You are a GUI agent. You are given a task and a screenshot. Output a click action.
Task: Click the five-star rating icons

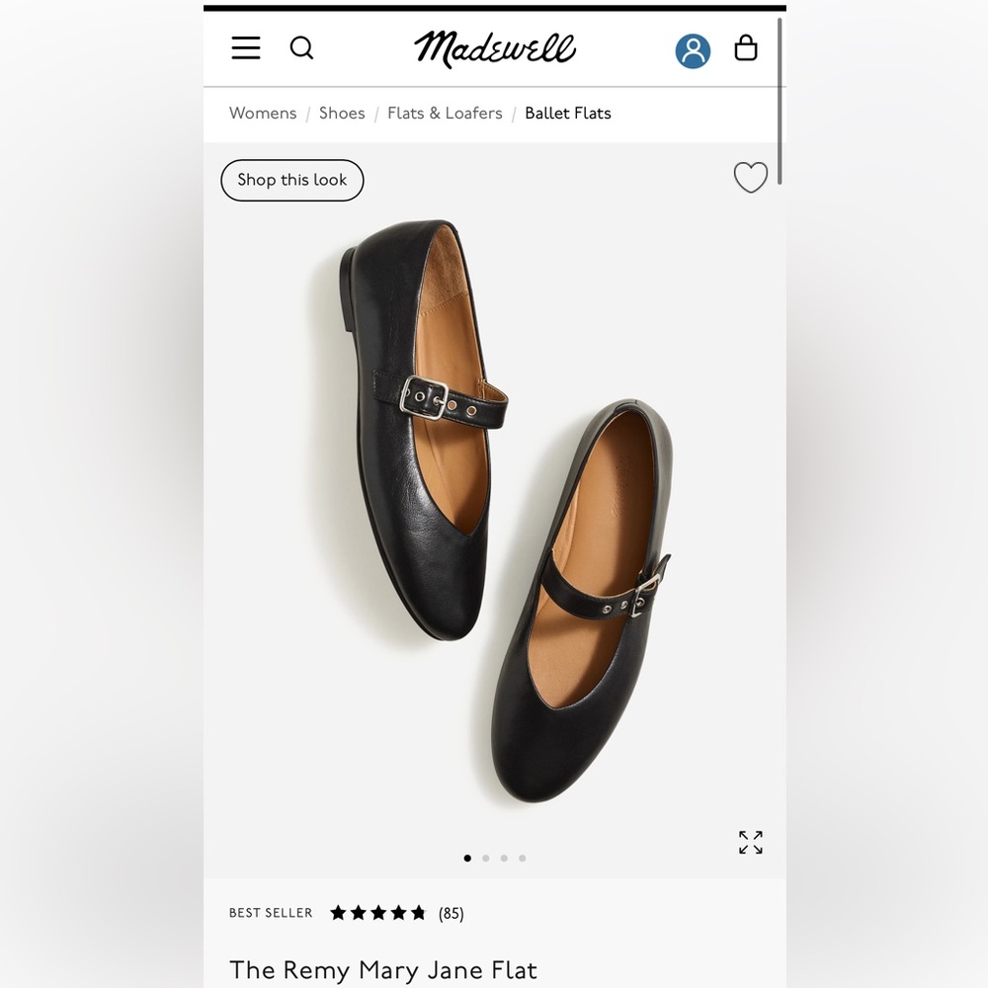tap(378, 913)
